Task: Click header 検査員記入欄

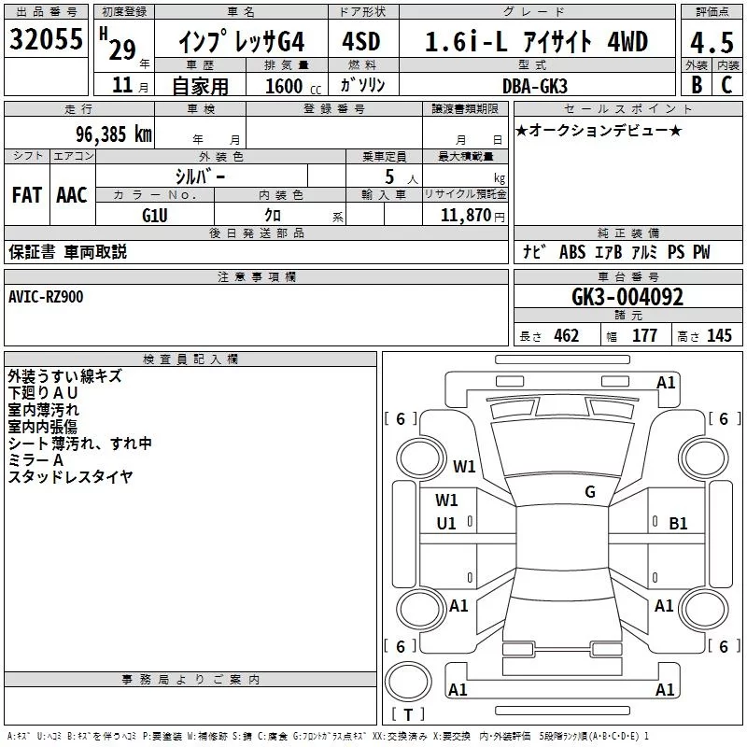Action: coord(190,359)
